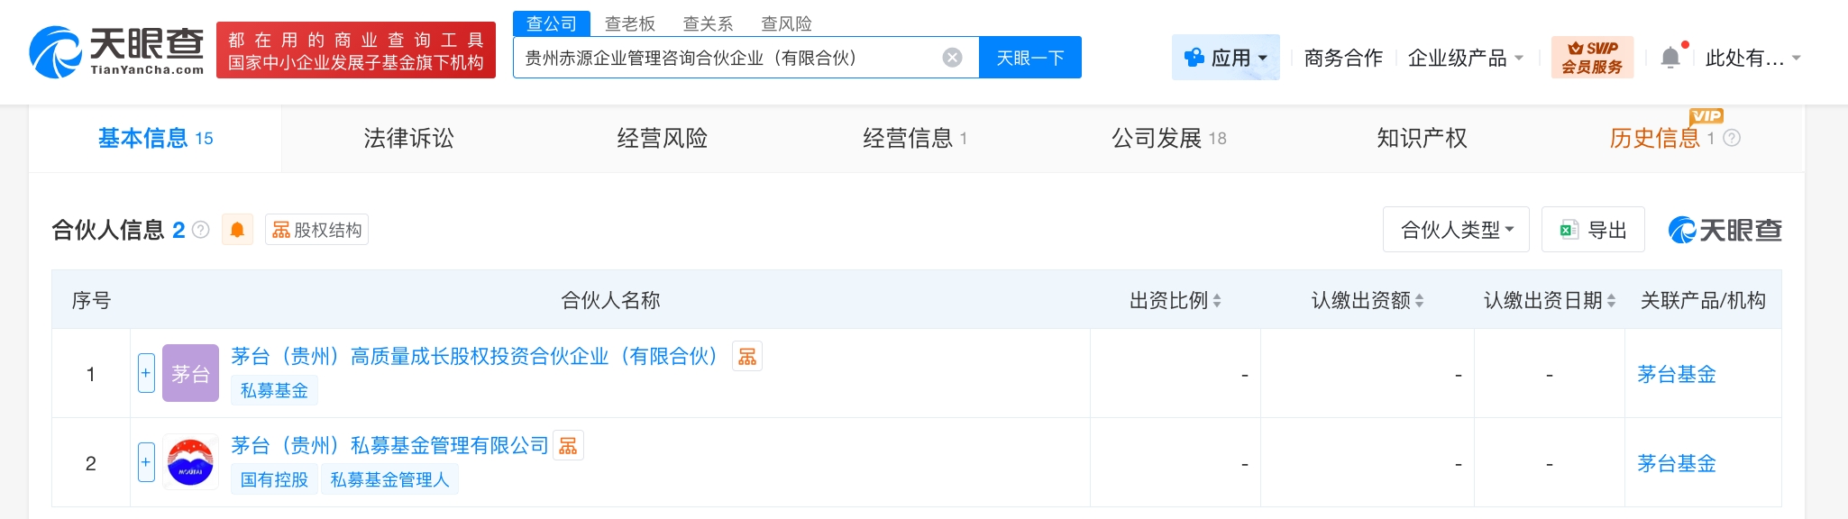The height and width of the screenshot is (519, 1848).
Task: Open the notification bell in header
Action: 1670,58
